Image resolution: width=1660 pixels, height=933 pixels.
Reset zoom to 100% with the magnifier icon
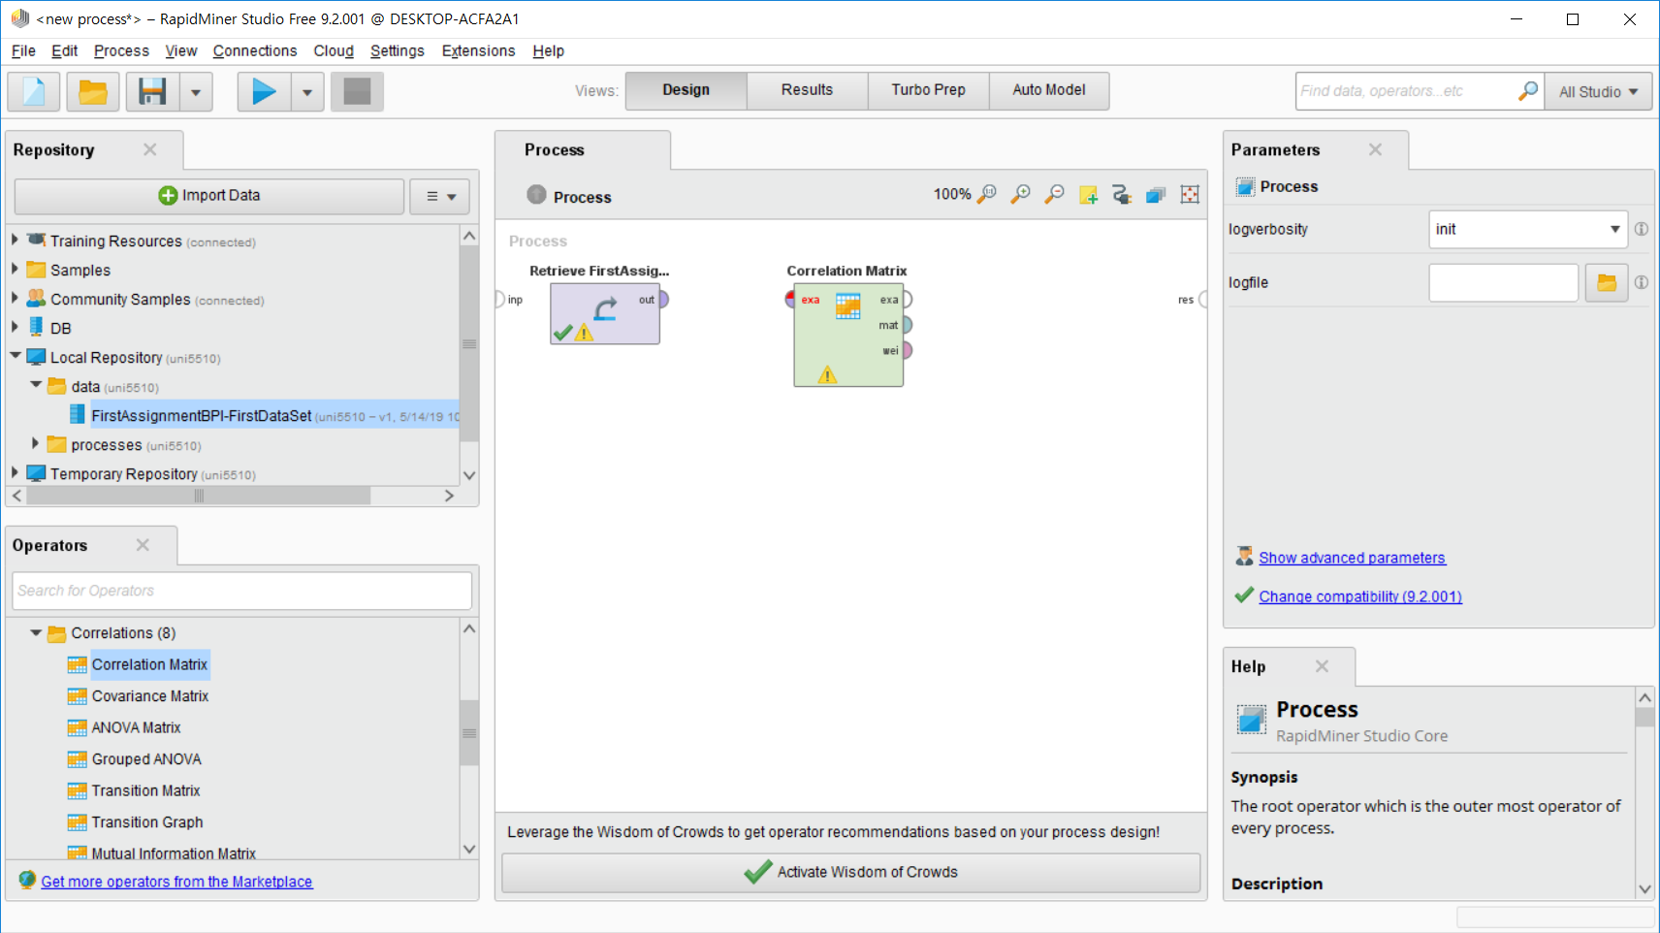click(x=986, y=194)
